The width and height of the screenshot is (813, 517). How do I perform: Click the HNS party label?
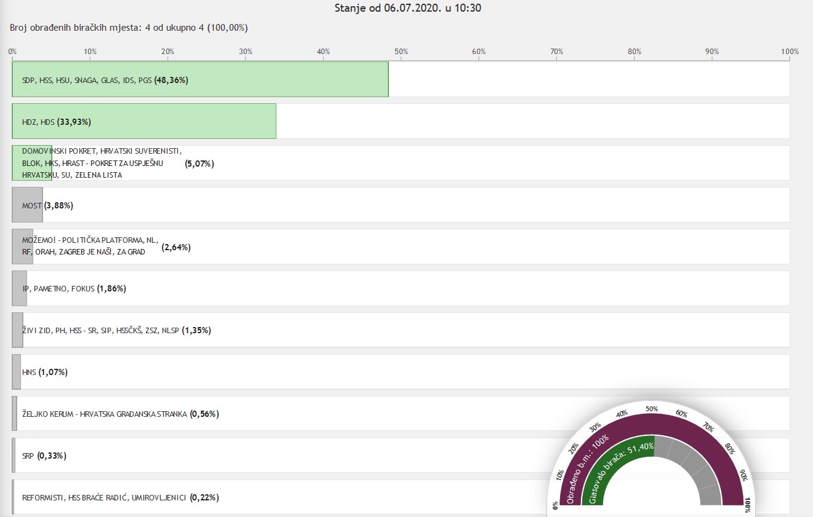pos(30,373)
